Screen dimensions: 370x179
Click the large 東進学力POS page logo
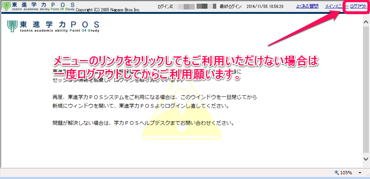(x=53, y=26)
